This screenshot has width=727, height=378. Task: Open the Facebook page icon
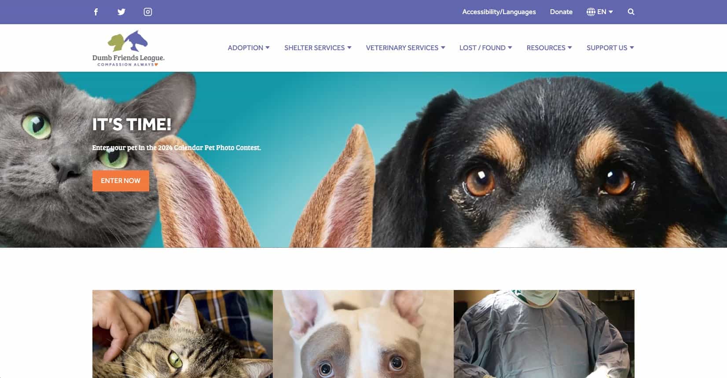(96, 12)
